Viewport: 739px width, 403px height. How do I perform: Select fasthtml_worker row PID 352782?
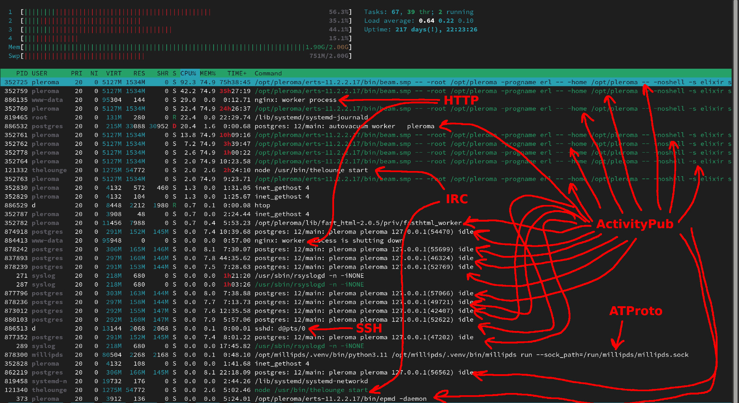[x=366, y=223]
